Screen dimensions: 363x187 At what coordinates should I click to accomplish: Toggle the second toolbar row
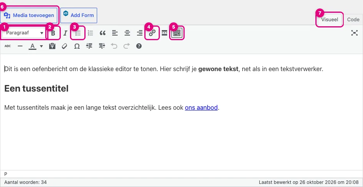coord(177,33)
